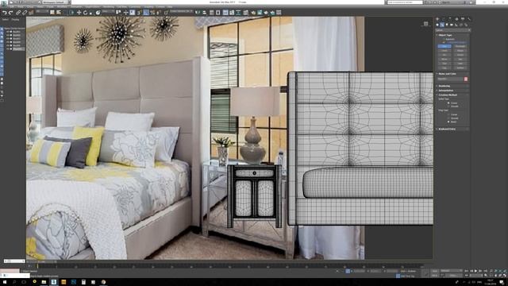
Task: Select the Geometry category icon in Create panel
Action: coord(437,25)
